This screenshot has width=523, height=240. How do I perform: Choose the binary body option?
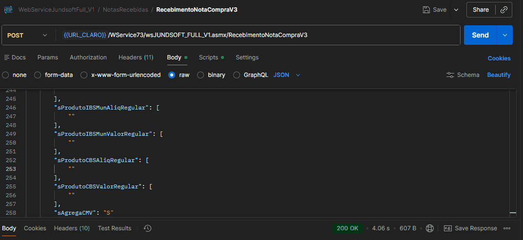200,75
